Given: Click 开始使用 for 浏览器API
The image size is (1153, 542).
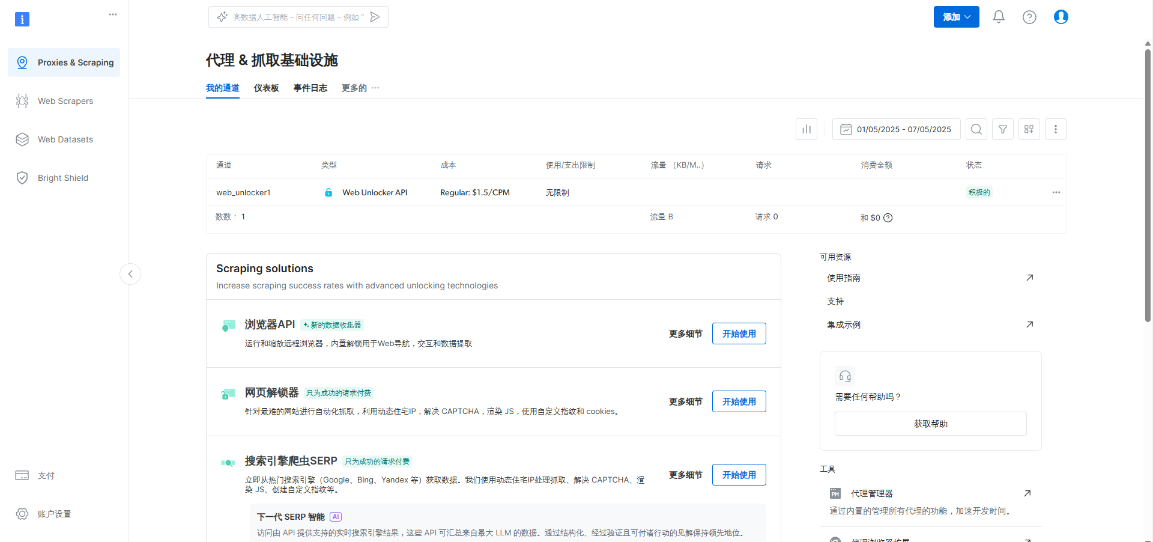Looking at the screenshot, I should 739,333.
